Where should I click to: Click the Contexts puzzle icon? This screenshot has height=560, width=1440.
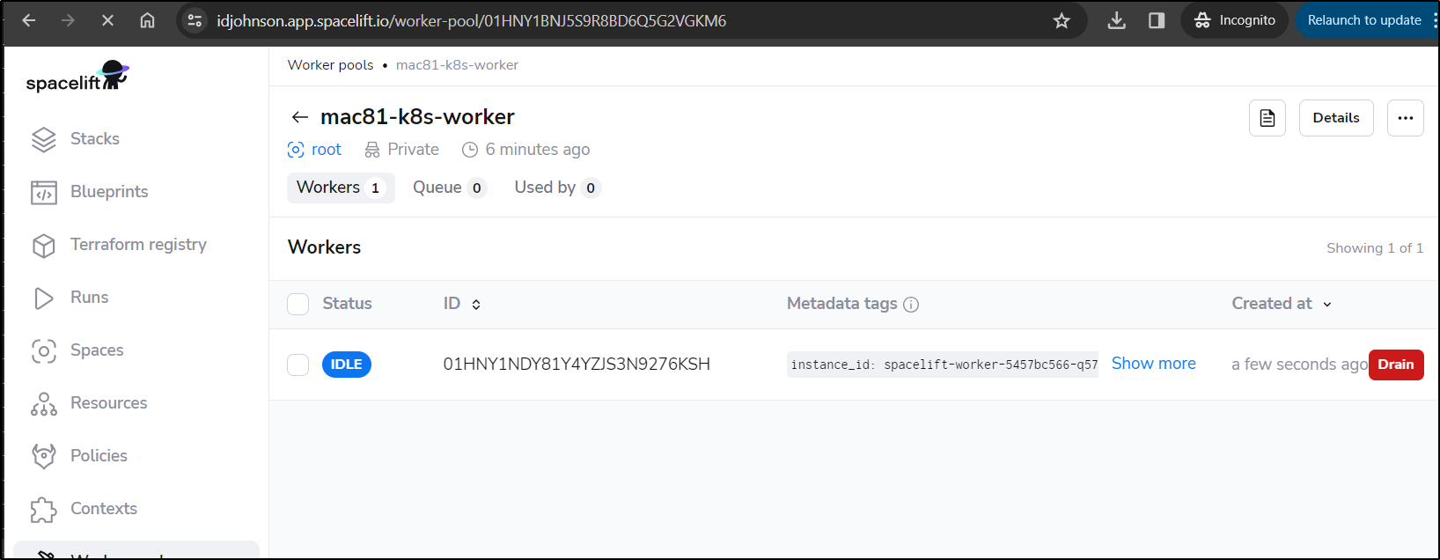pyautogui.click(x=43, y=510)
